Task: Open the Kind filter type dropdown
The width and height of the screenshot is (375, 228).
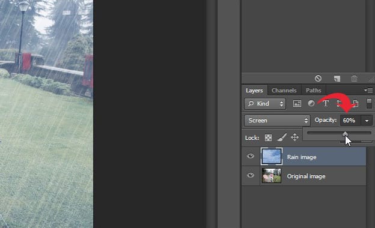Action: tap(265, 104)
